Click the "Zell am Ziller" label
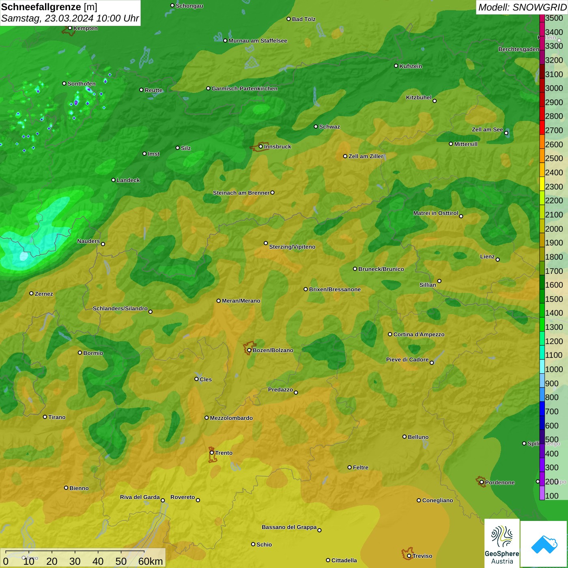The height and width of the screenshot is (568, 568). point(366,156)
